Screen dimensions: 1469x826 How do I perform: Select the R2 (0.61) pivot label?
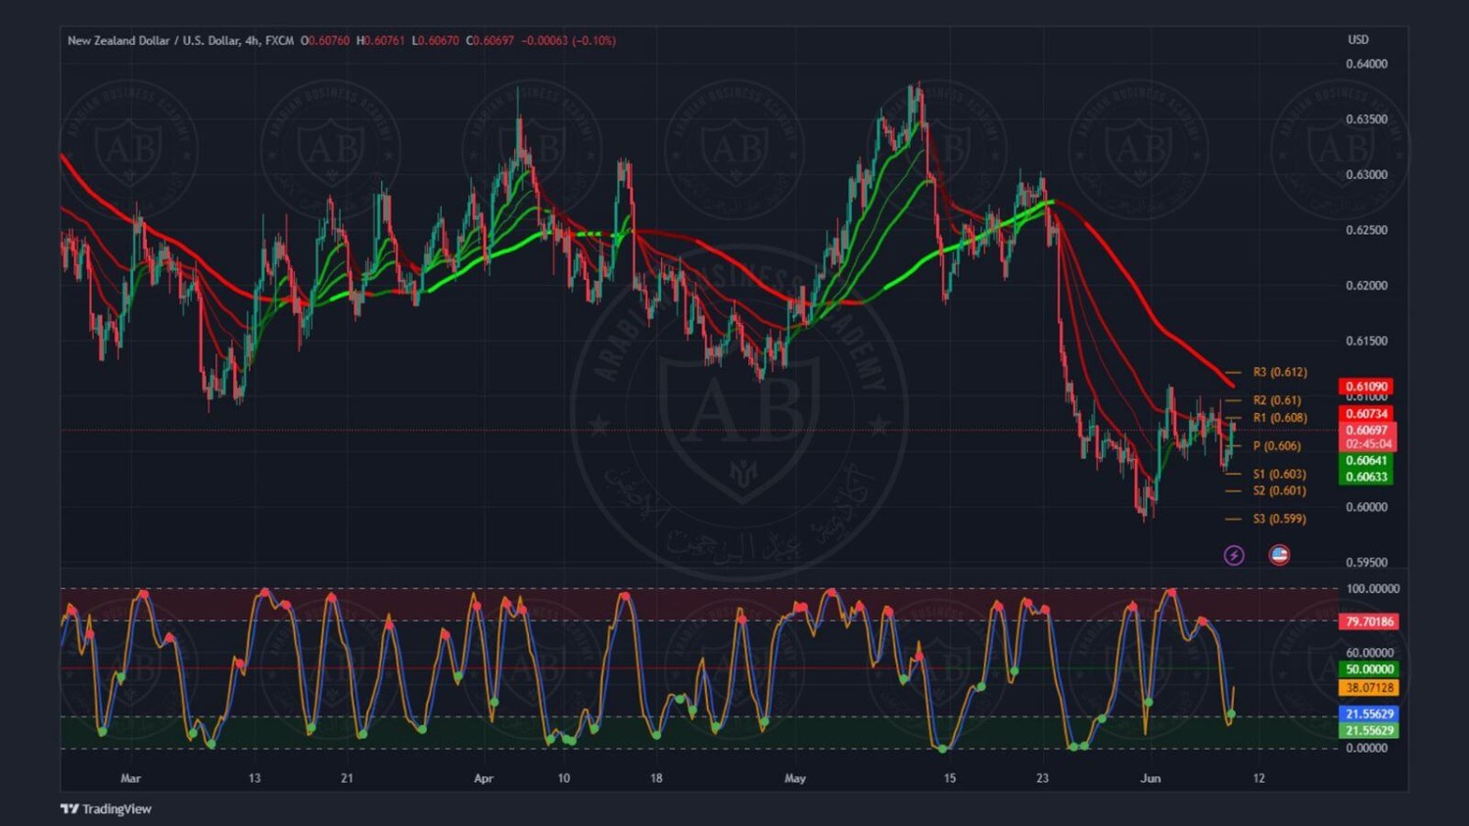point(1276,400)
